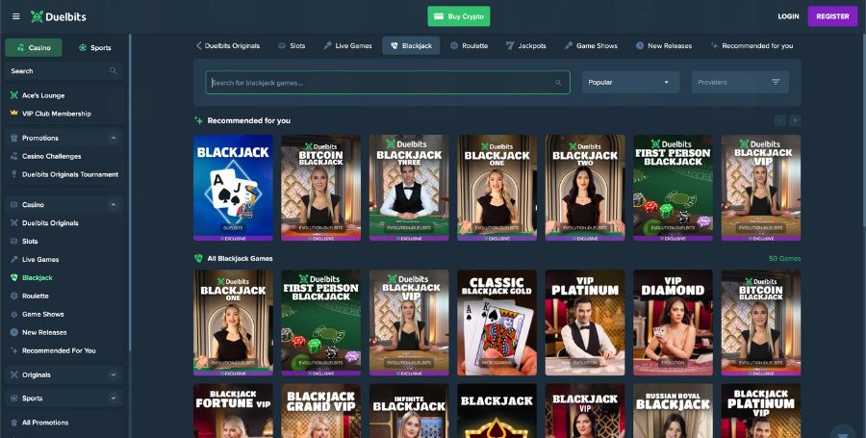This screenshot has height=438, width=866.
Task: Expand the Sports sidebar section
Action: (114, 398)
